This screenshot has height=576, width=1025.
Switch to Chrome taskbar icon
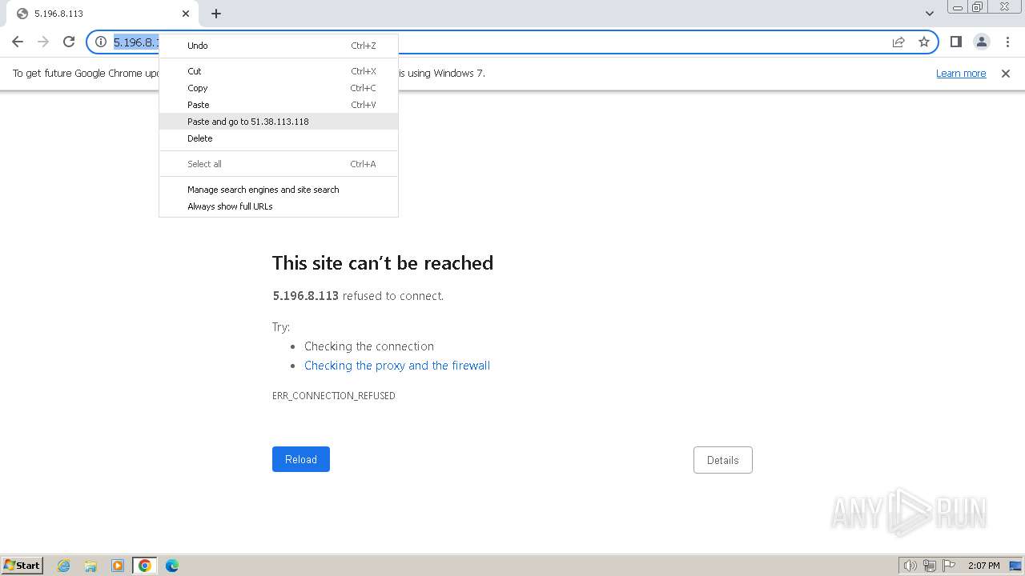[x=145, y=566]
